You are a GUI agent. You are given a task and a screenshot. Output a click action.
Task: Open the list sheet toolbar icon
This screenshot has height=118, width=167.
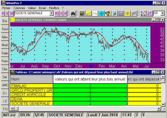[x=121, y=13]
